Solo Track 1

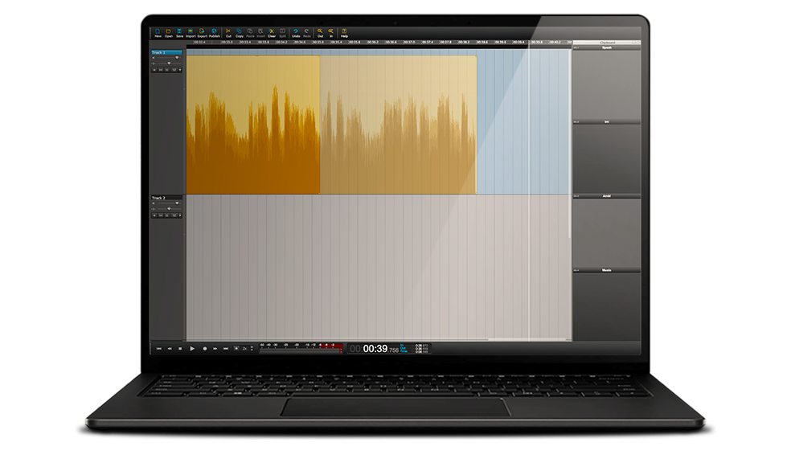pyautogui.click(x=167, y=70)
